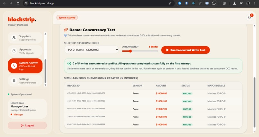This screenshot has width=259, height=137.
Task: Click the sidebar scroll up arrow
Action: coord(45,34)
